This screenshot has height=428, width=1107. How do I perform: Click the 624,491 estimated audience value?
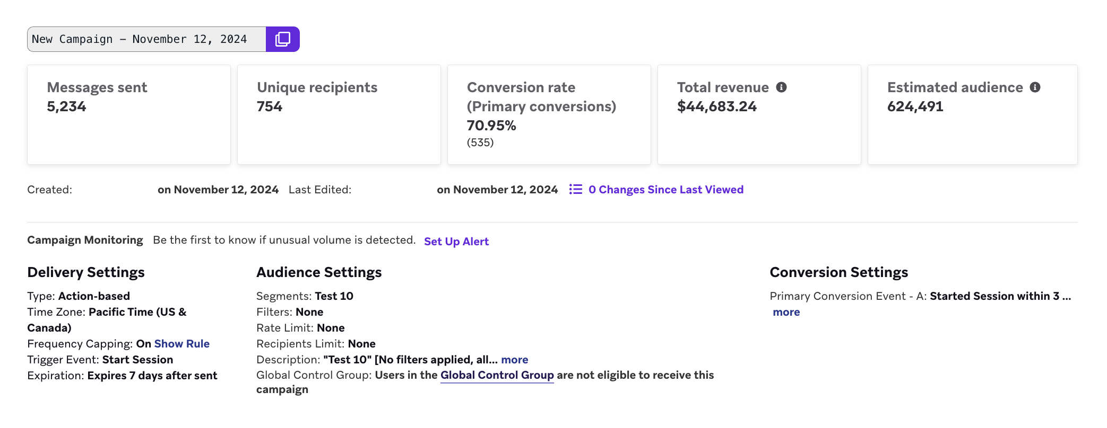click(x=915, y=106)
